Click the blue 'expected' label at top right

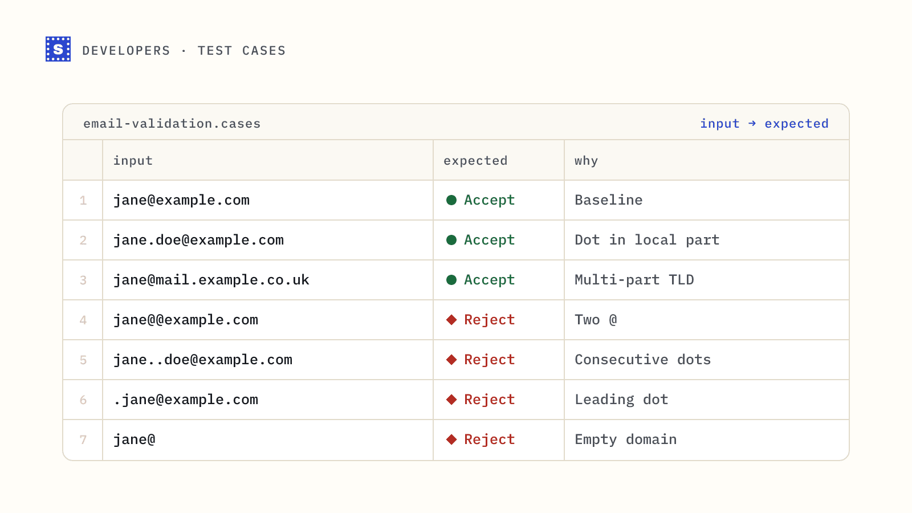(x=796, y=124)
